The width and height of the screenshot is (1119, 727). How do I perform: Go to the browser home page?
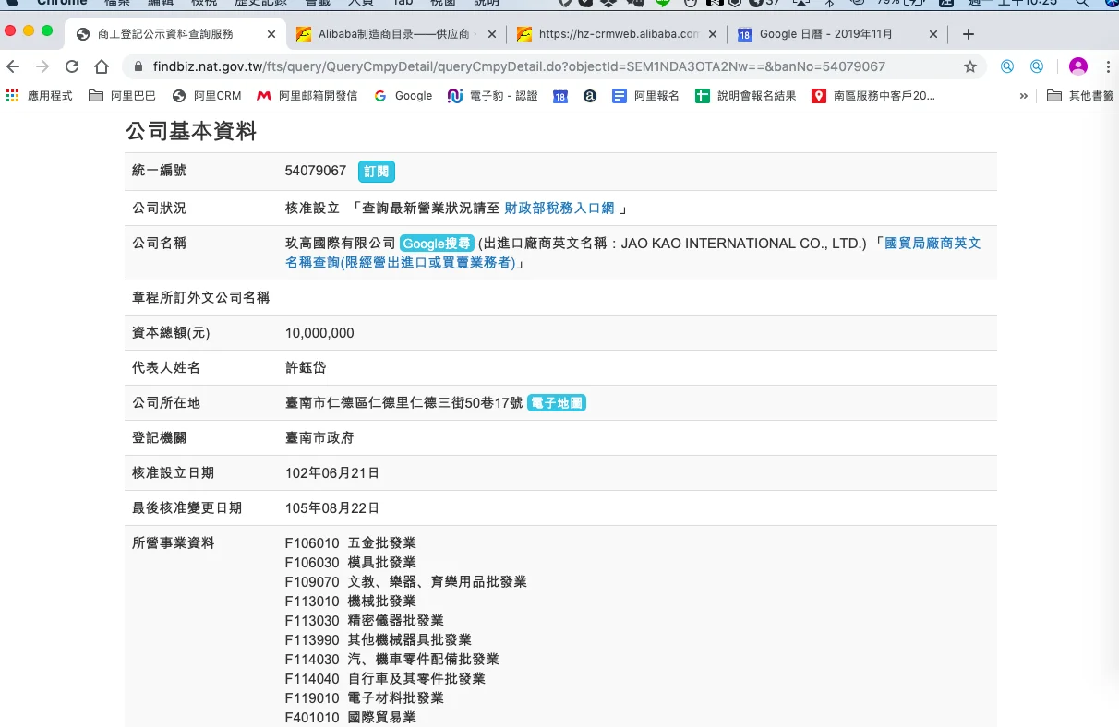(x=102, y=66)
